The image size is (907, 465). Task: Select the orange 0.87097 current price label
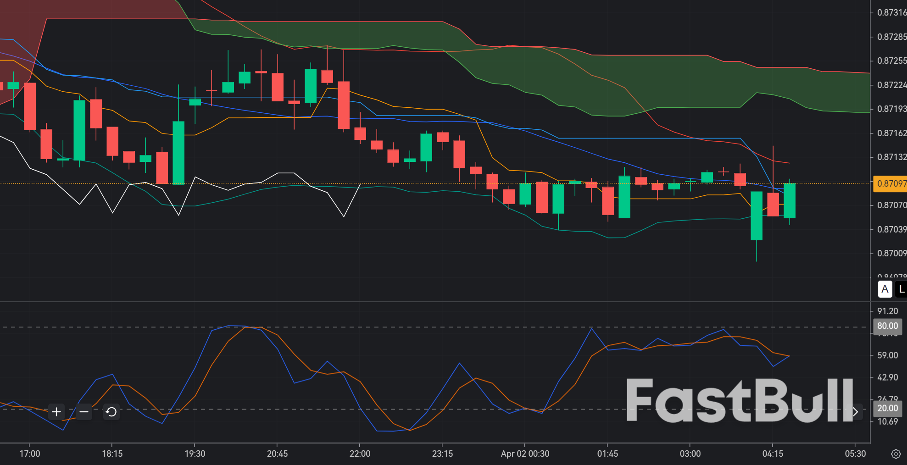pyautogui.click(x=889, y=183)
